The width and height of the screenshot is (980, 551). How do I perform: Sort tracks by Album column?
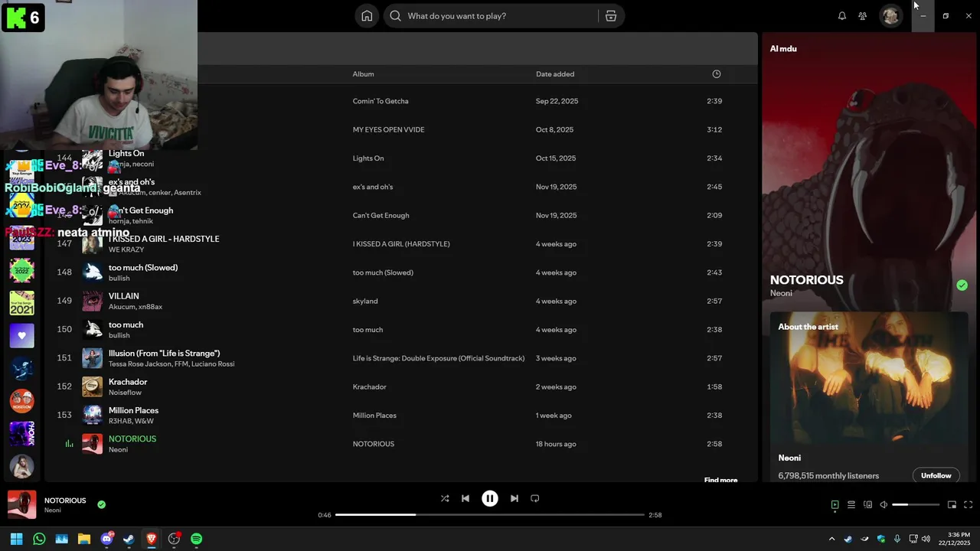[363, 74]
